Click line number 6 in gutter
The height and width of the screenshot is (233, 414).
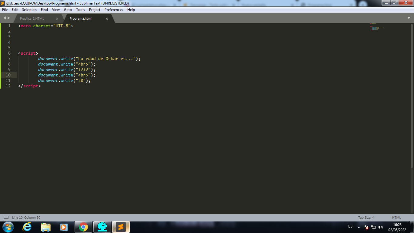pos(9,53)
